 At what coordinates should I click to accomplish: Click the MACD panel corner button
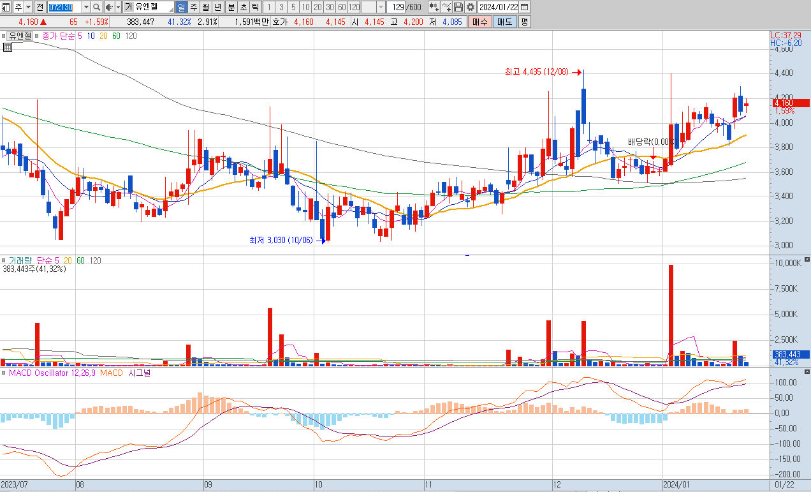(x=807, y=371)
